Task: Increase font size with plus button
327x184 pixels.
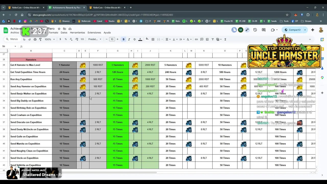Action: point(118,39)
